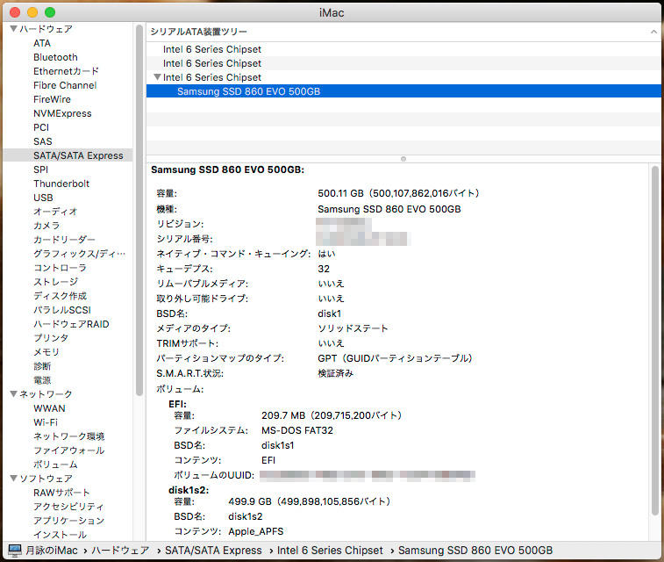664x562 pixels.
Task: Open the コントローラ category
Action: [x=60, y=268]
